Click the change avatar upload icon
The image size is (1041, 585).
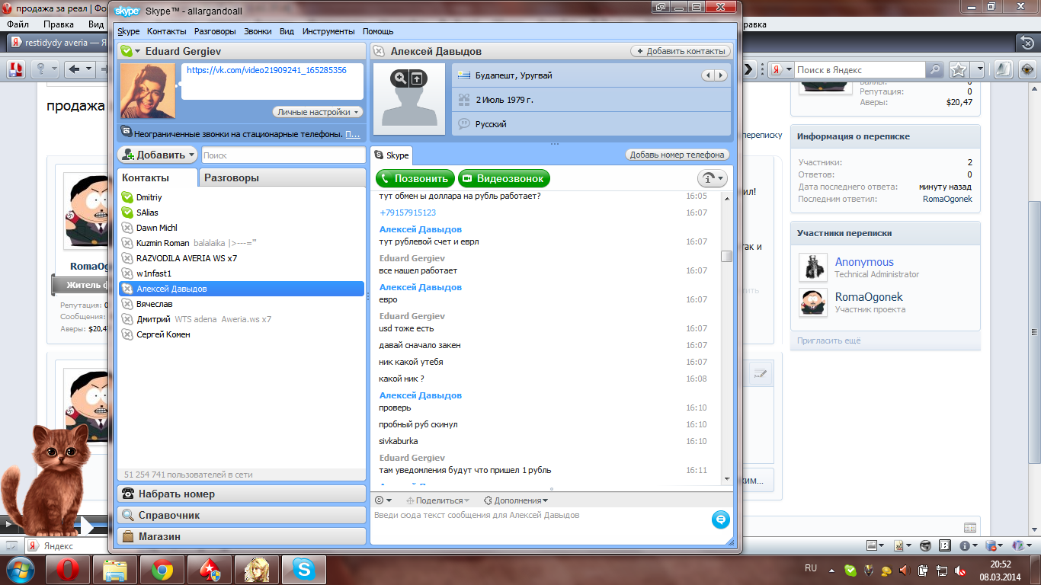(417, 78)
